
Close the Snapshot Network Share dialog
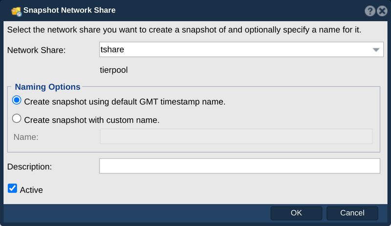382,11
